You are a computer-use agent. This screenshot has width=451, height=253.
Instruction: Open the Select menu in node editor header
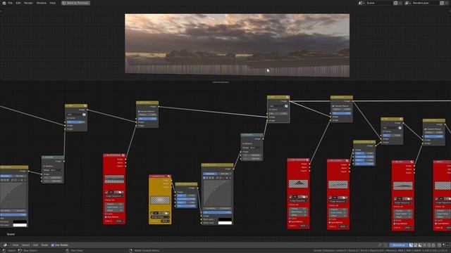[25, 245]
